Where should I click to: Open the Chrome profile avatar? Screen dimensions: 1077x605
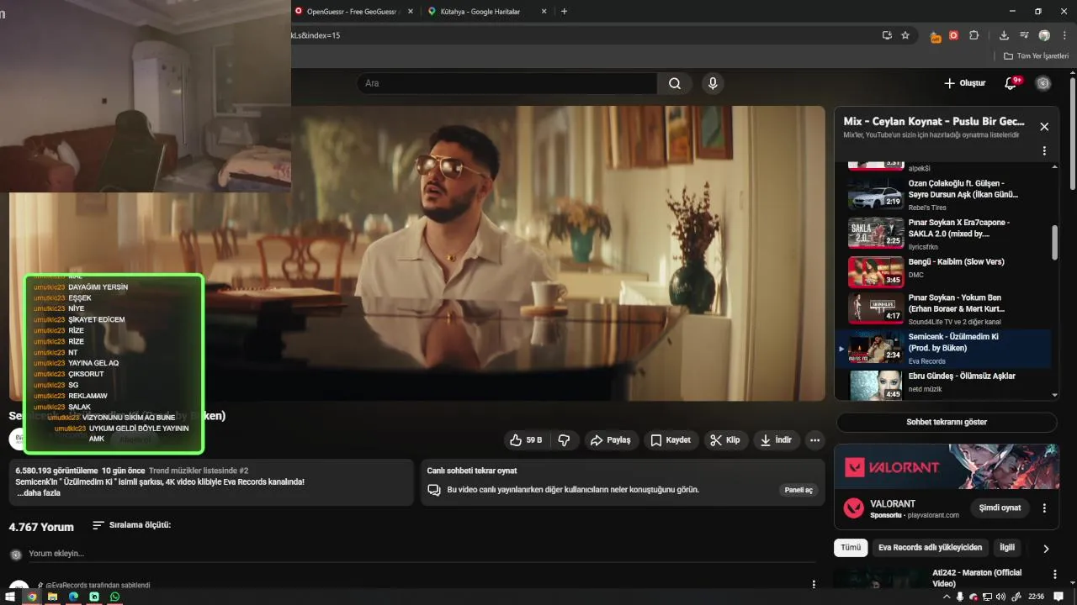click(x=1044, y=35)
